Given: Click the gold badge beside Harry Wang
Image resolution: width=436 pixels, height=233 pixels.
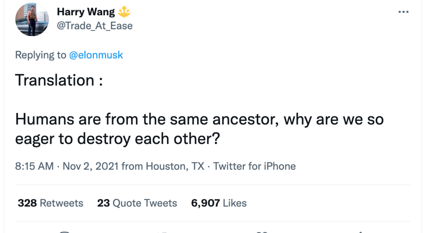Looking at the screenshot, I should [x=125, y=12].
